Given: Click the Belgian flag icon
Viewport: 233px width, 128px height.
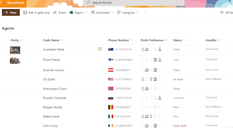Looking at the screenshot, I should (x=111, y=107).
